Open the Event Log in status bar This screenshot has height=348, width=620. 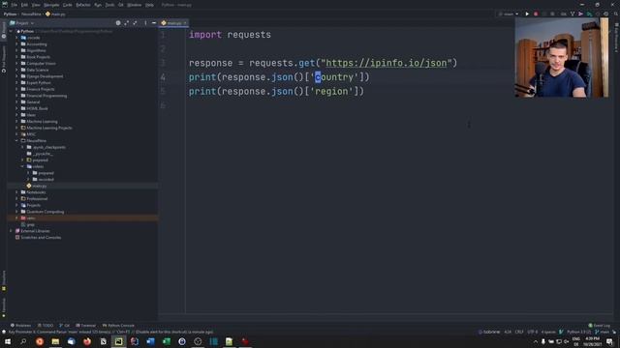[600, 326]
